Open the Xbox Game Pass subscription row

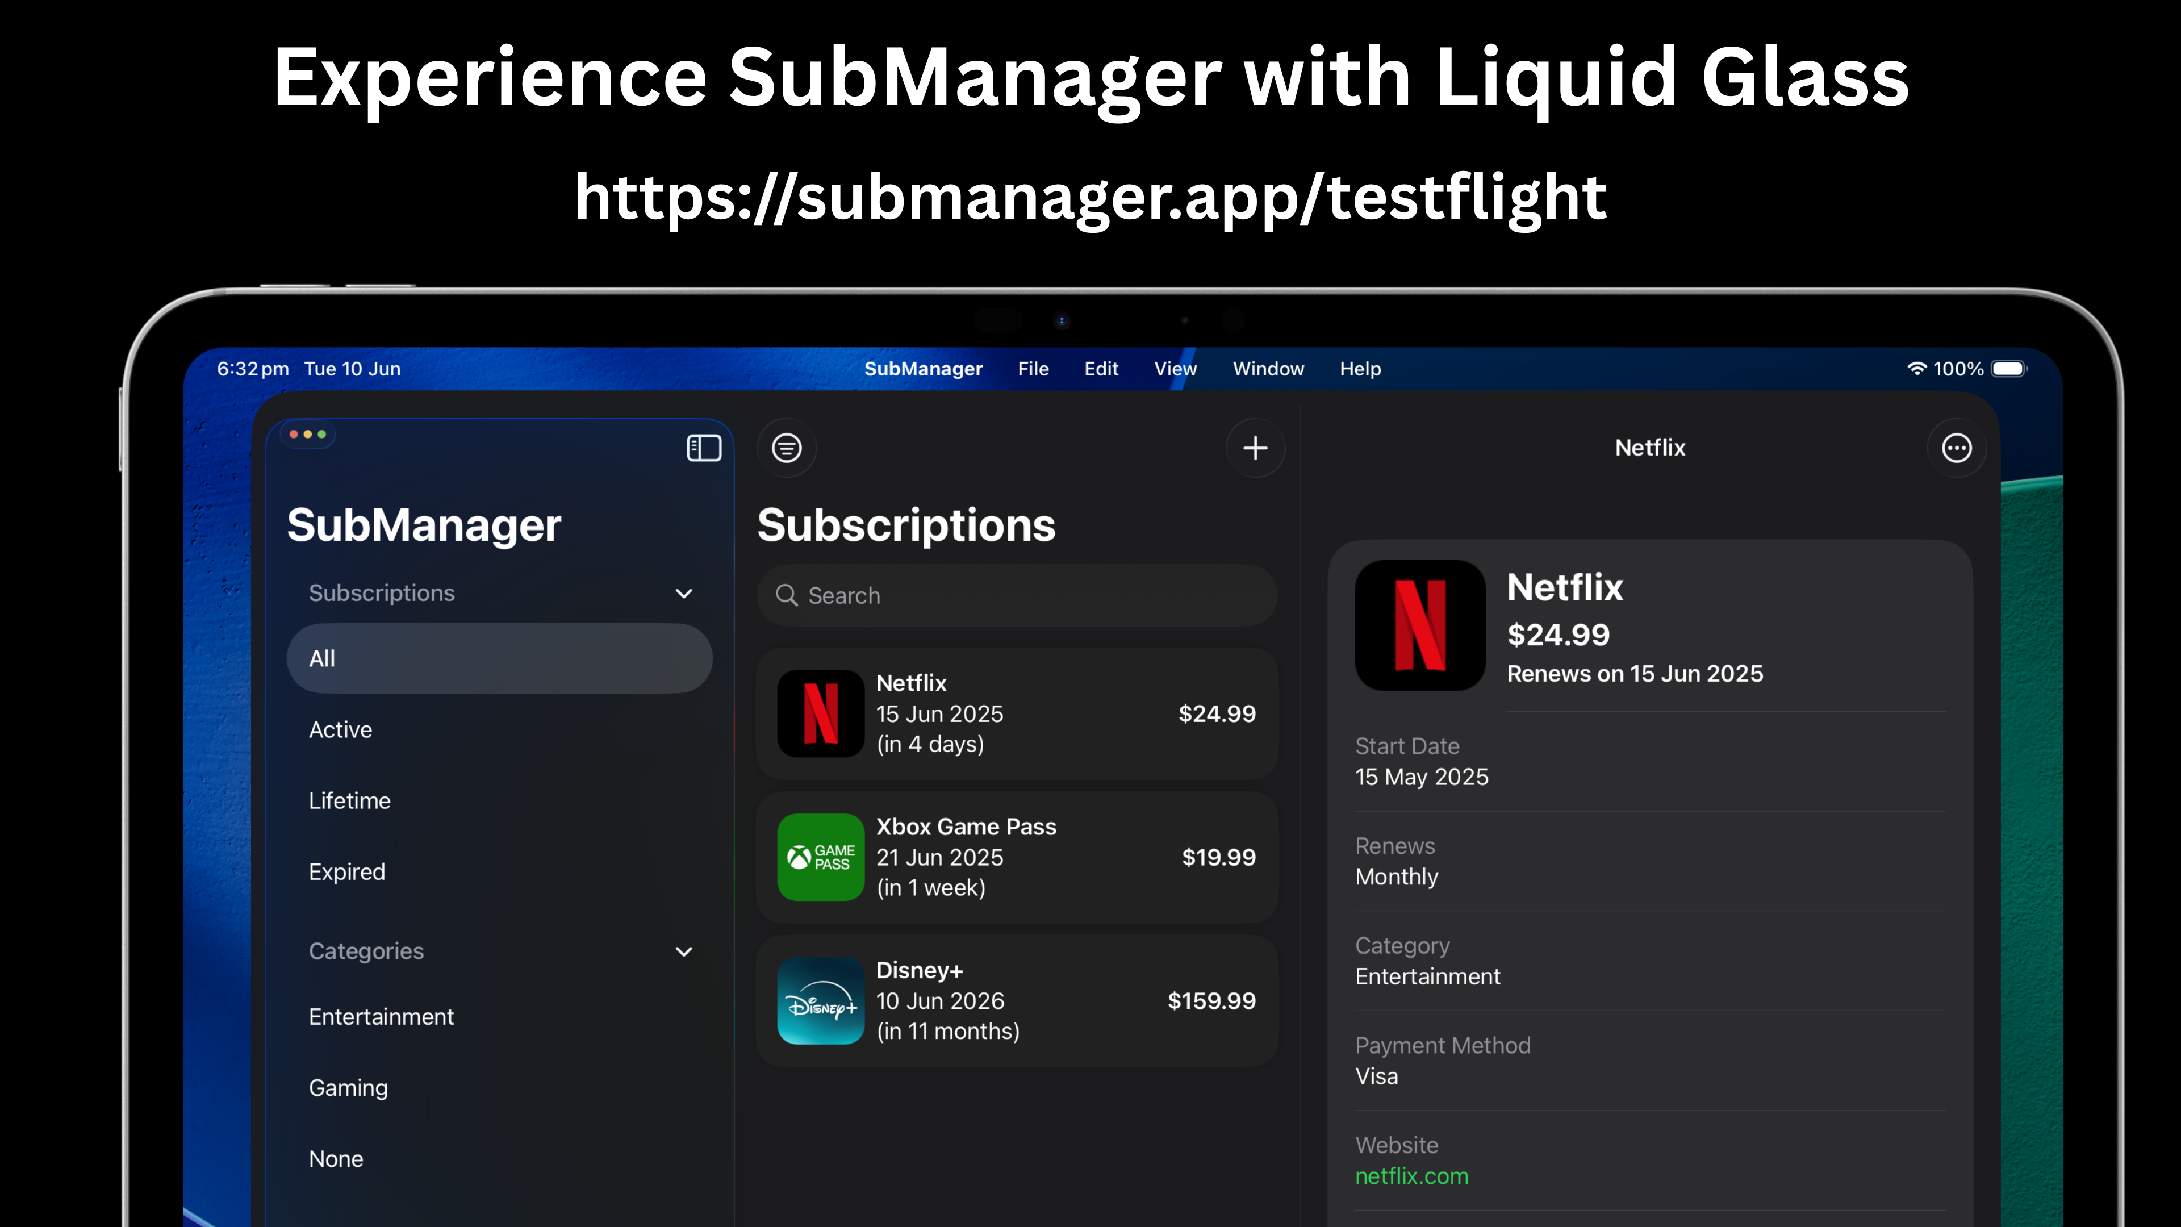point(1017,857)
